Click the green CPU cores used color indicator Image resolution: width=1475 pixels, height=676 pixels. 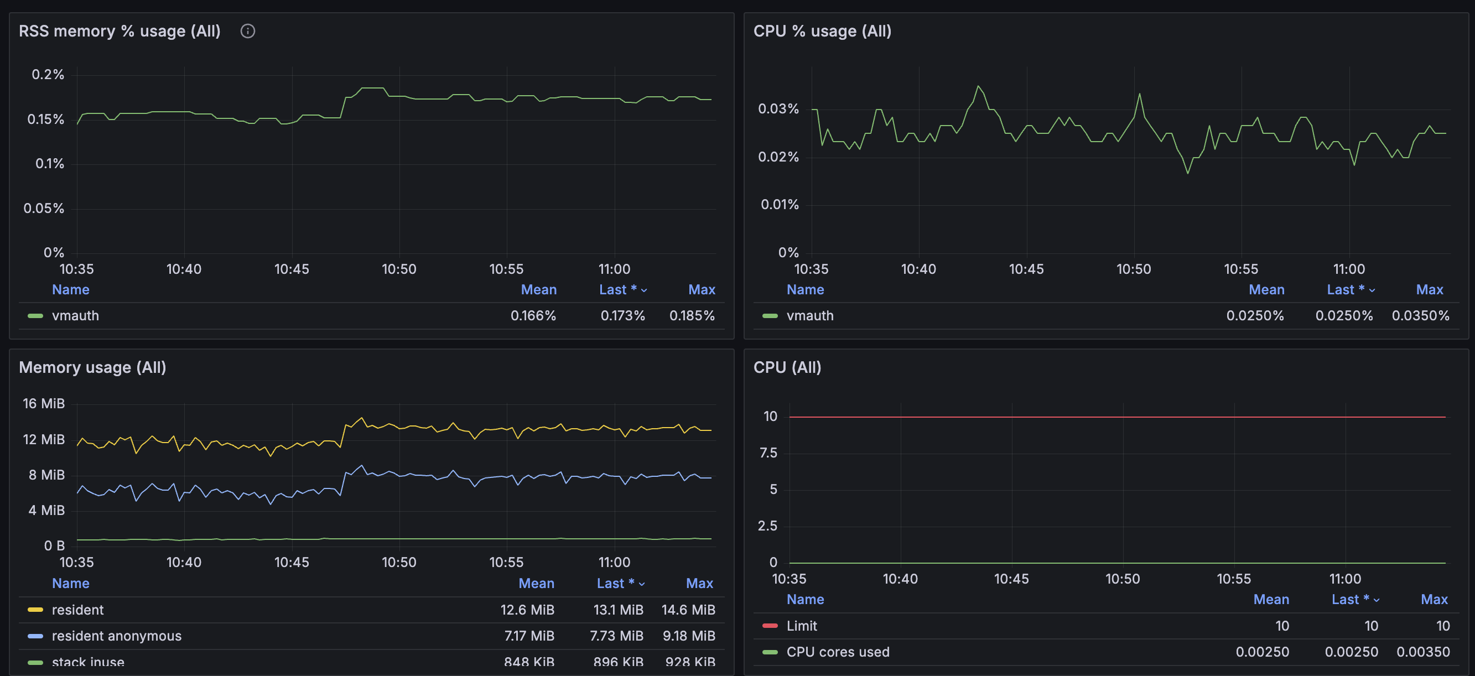click(x=770, y=652)
